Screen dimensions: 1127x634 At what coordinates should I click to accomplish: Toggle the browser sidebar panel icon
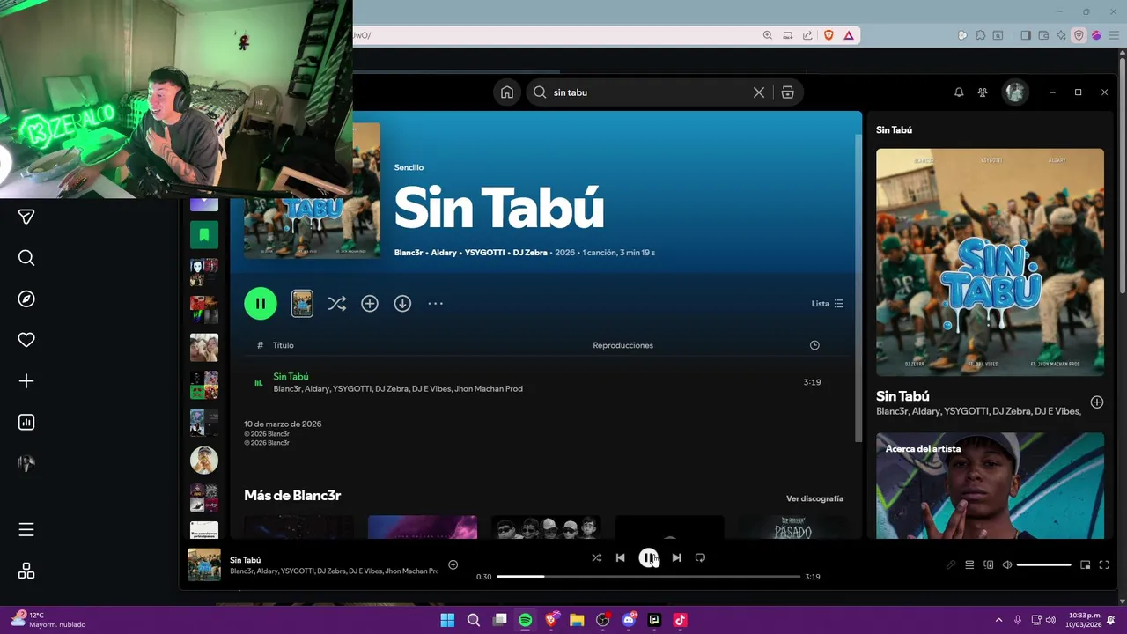point(1026,35)
